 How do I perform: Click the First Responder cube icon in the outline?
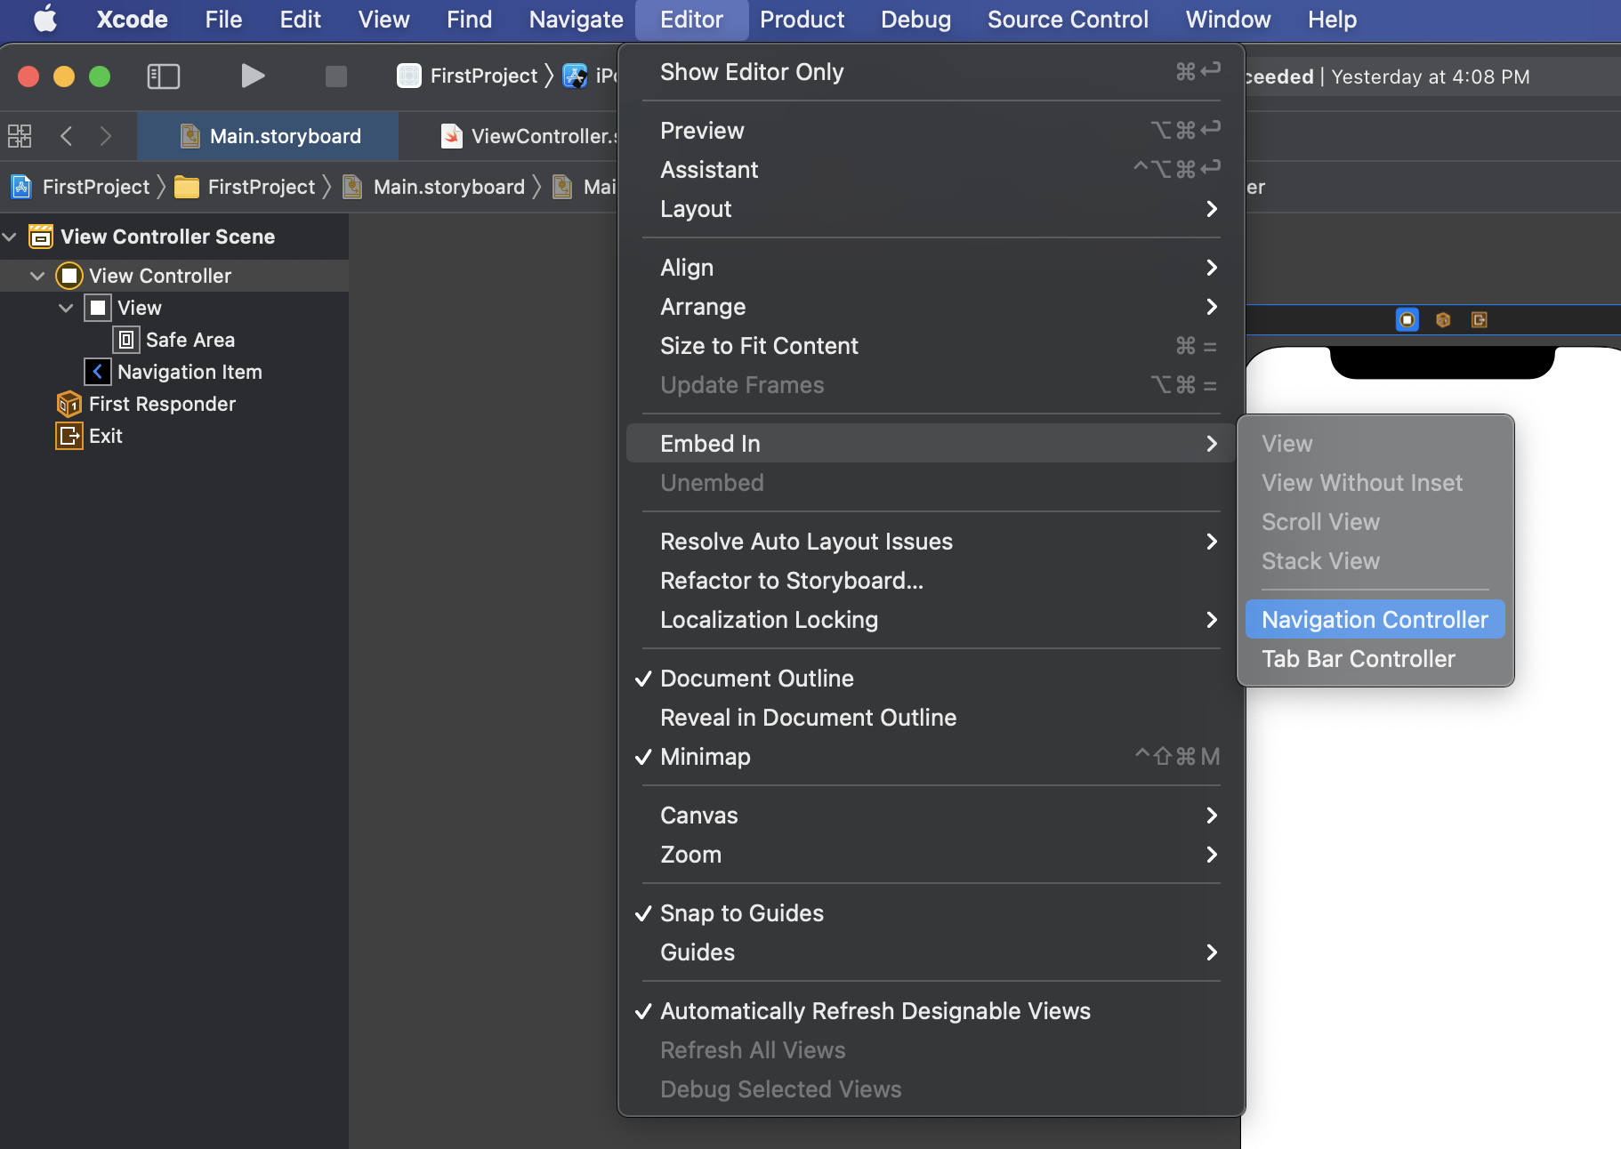tap(69, 404)
